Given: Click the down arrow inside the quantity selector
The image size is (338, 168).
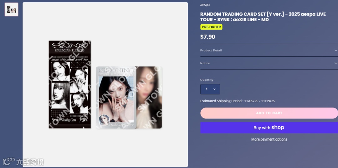Looking at the screenshot, I should (214, 89).
